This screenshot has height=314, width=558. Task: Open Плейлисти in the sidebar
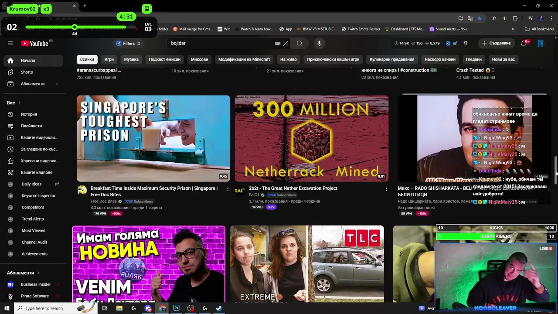(33, 126)
